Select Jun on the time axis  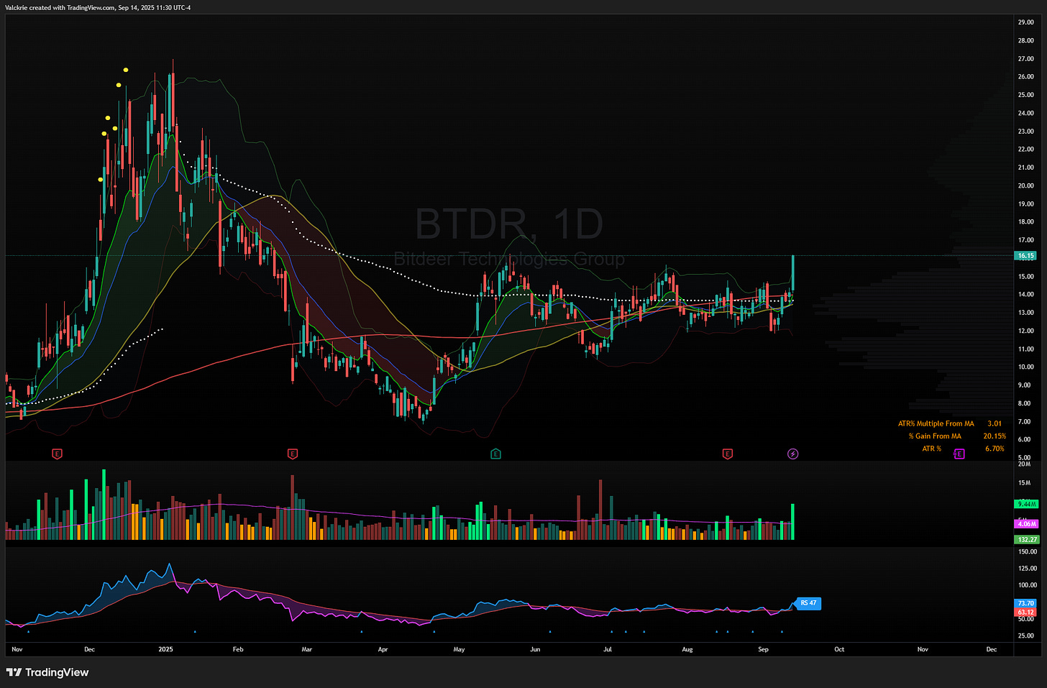(535, 649)
